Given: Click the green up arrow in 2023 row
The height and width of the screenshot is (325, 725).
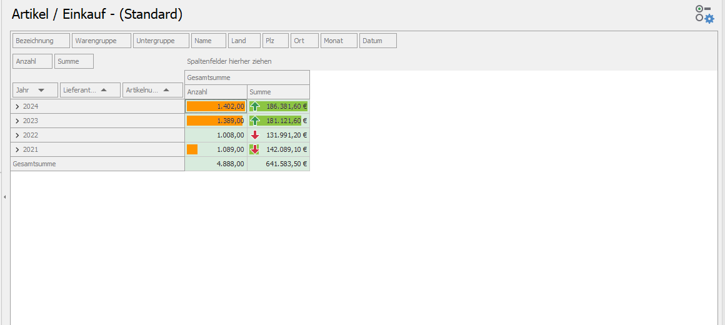Looking at the screenshot, I should click(255, 121).
